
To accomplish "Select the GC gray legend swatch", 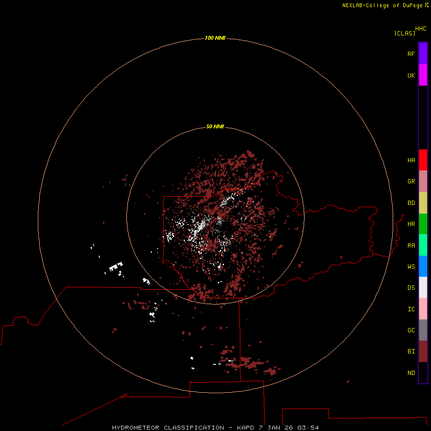I will pyautogui.click(x=423, y=330).
